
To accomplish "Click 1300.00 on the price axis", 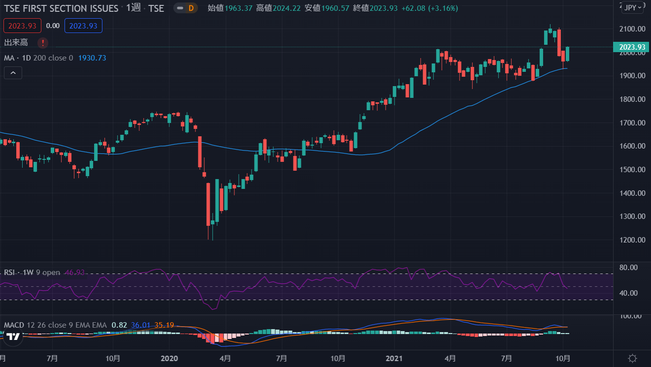I will [x=632, y=216].
